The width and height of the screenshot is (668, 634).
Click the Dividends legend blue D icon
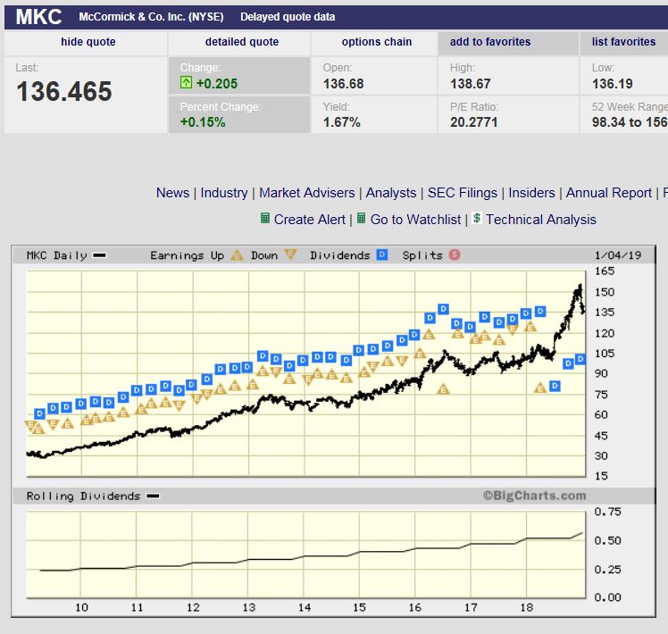tap(382, 254)
